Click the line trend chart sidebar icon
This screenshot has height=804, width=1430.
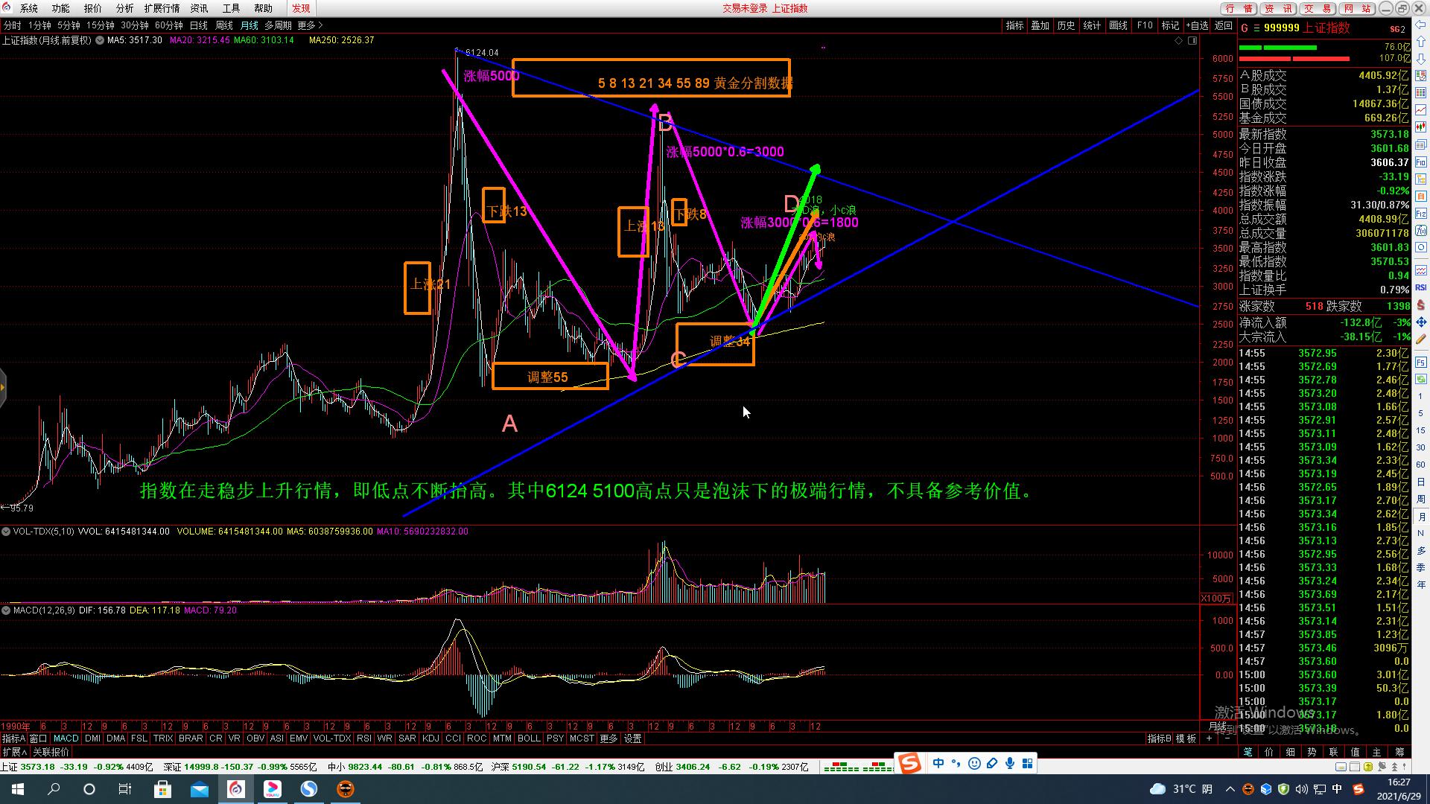coord(1420,109)
